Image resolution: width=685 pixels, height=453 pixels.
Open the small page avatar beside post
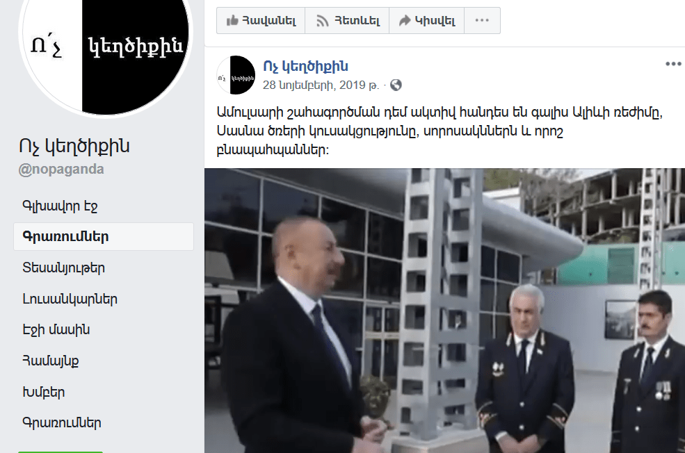(x=236, y=75)
